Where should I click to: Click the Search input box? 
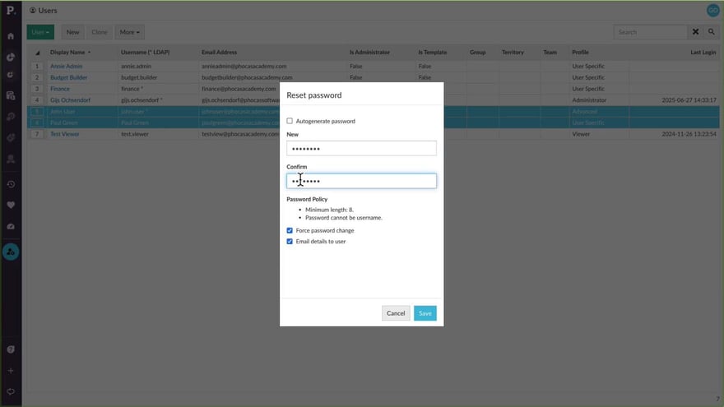tap(650, 32)
